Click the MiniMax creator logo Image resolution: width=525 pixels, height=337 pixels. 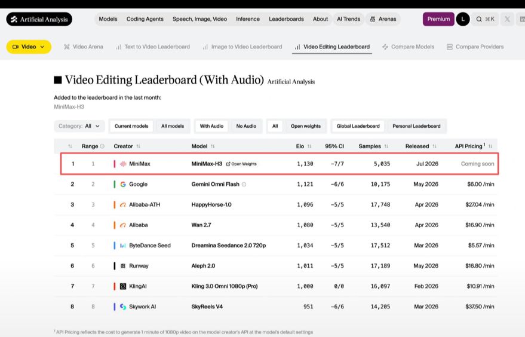[123, 164]
